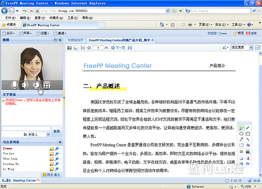Open the 收藏夹 favorites button

tap(9, 25)
